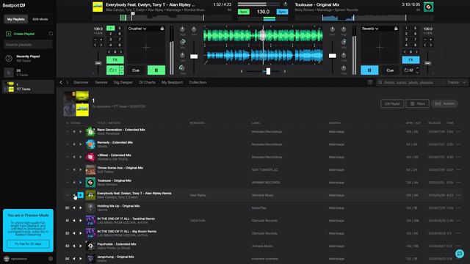Increase the left deck loop length

[121, 68]
